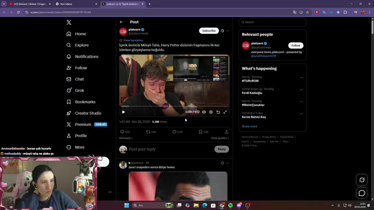The image size is (374, 210).
Task: Open the Relevant replies sort dropdown
Action: [x=126, y=138]
